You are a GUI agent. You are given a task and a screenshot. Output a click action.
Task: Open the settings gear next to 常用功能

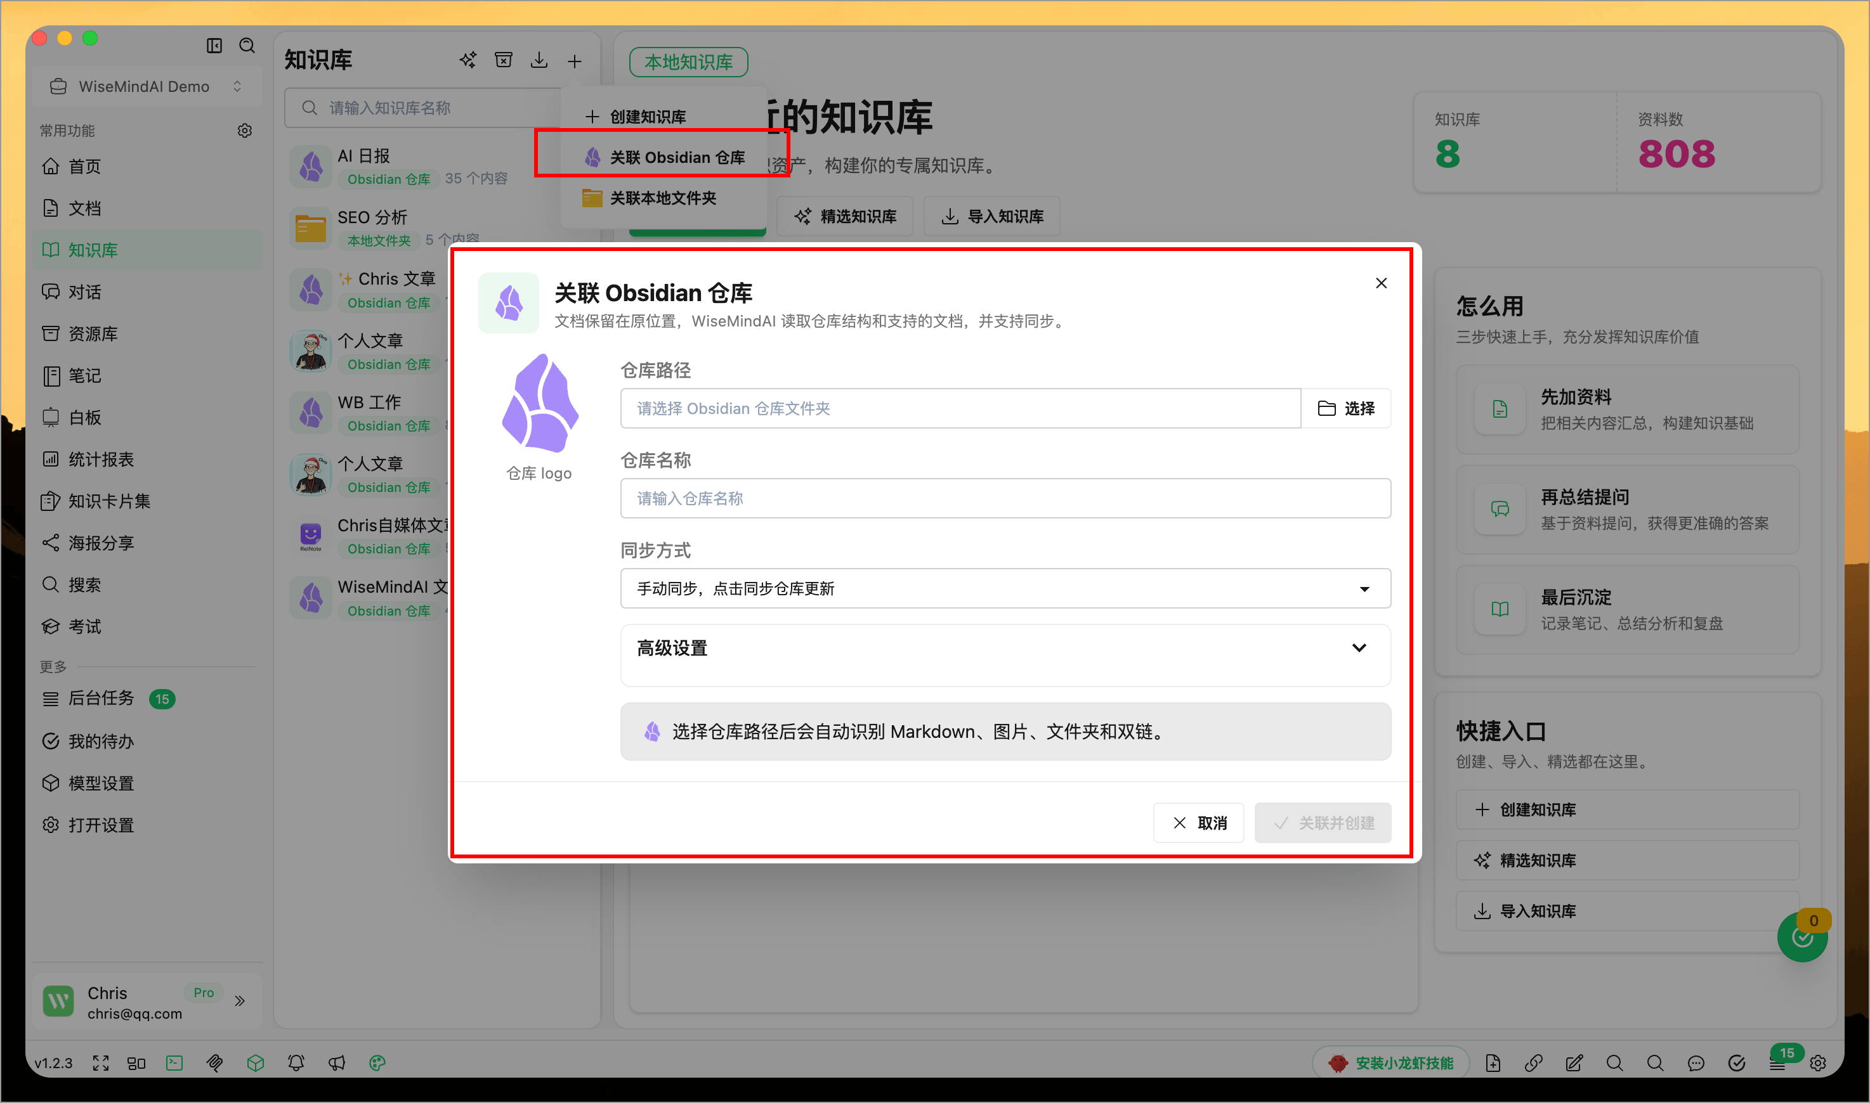click(x=245, y=131)
